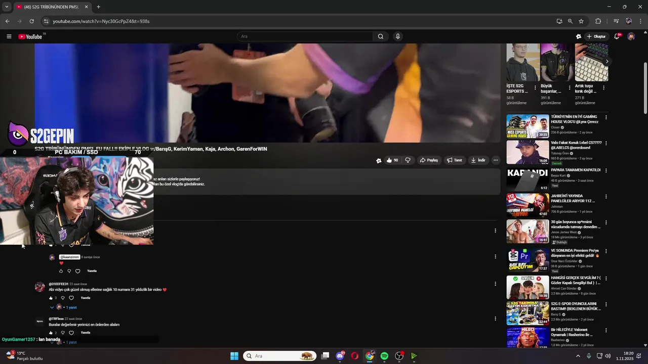Click the Windows taskbar search box
This screenshot has width=648, height=364.
click(279, 356)
